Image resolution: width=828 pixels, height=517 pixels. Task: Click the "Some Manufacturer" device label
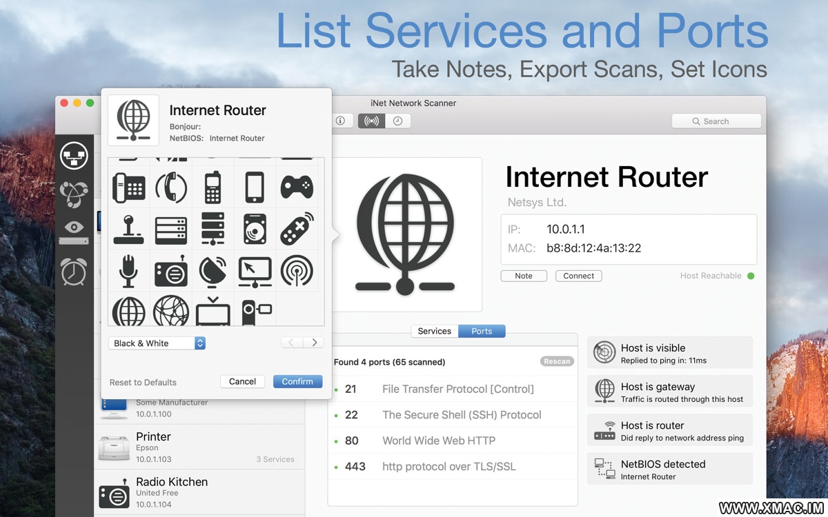172,403
